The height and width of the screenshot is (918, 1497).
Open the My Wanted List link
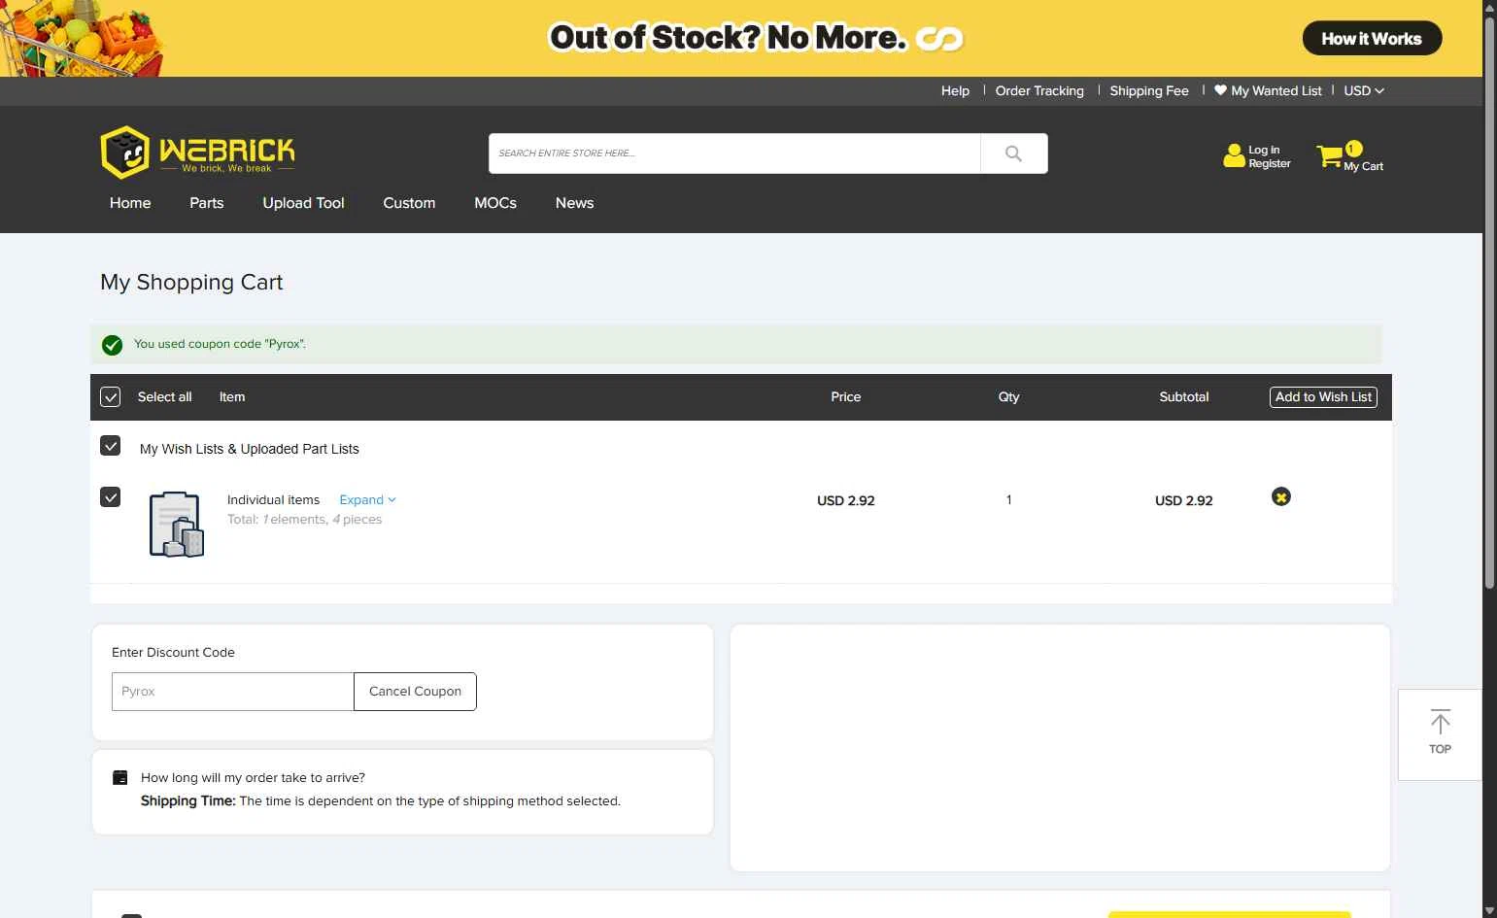1276,90
